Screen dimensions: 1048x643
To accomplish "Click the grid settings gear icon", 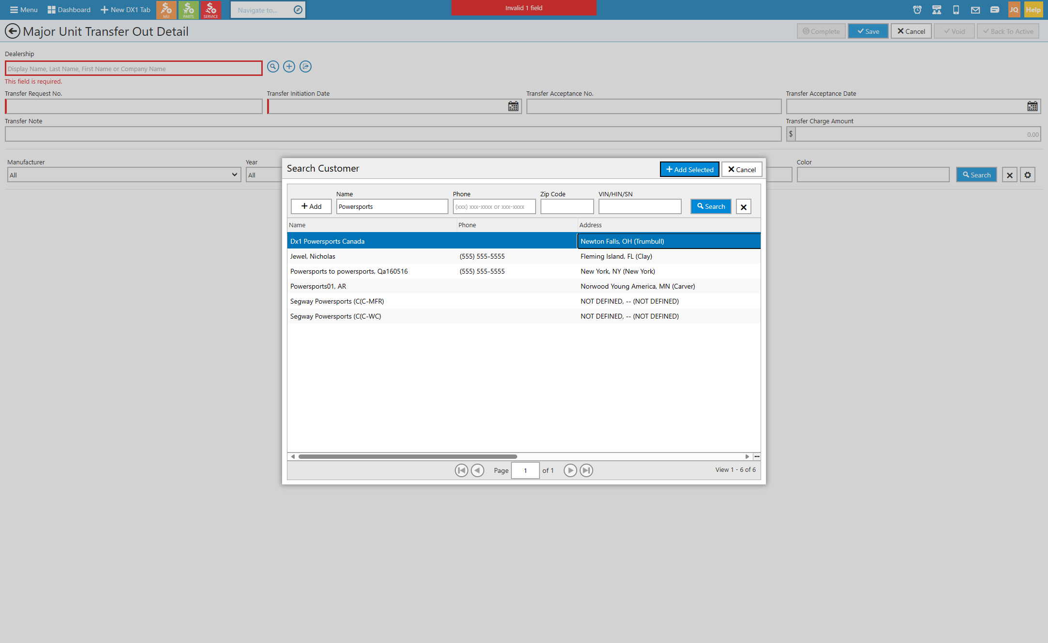I will tap(1028, 175).
